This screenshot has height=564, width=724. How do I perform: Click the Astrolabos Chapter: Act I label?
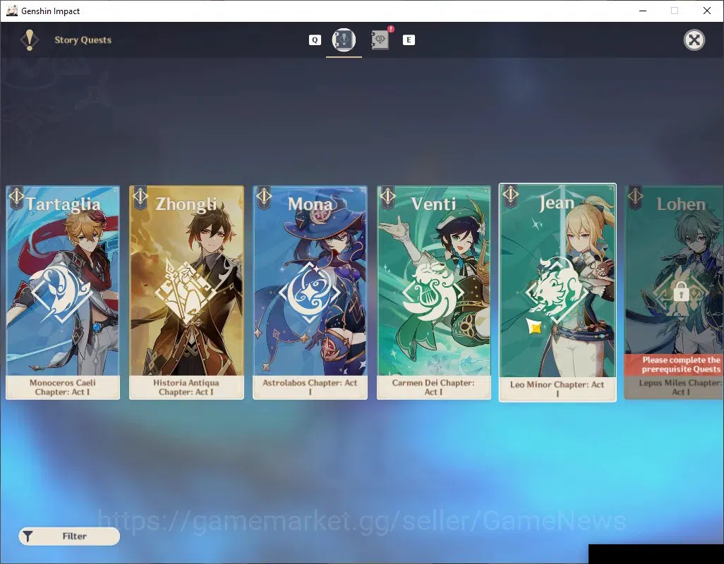coord(310,387)
